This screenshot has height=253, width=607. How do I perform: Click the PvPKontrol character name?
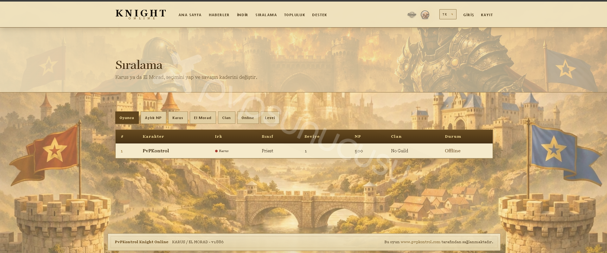tap(156, 151)
